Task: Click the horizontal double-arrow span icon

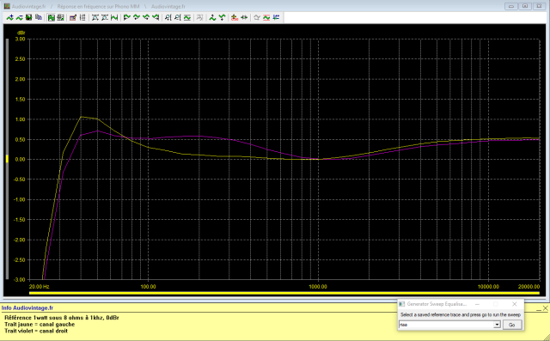Action: pos(244,17)
